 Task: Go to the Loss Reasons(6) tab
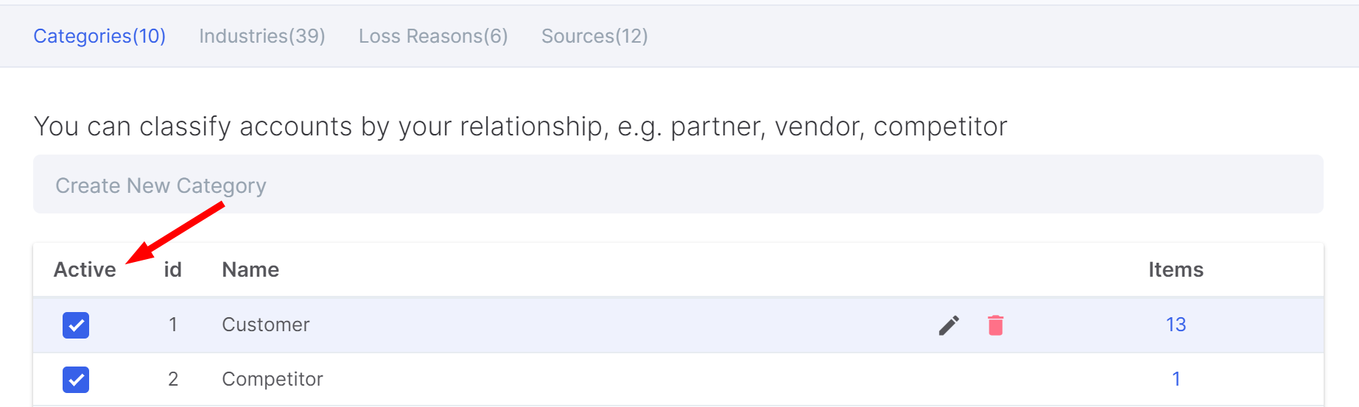click(x=433, y=36)
